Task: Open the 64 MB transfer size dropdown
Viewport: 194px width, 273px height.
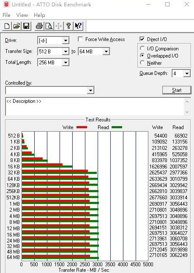Action: [x=106, y=52]
